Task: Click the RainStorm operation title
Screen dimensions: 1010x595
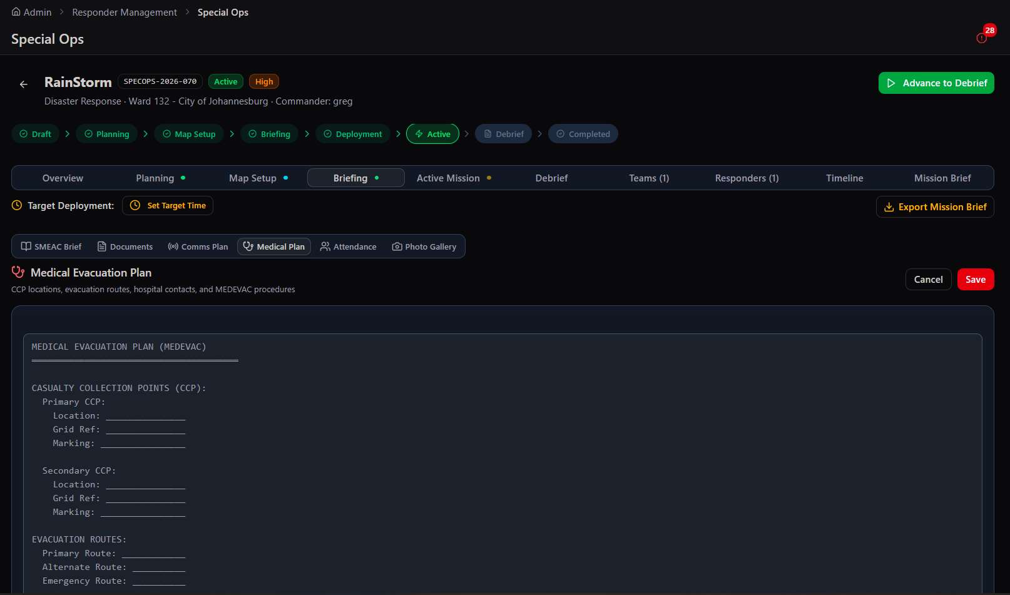Action: point(78,82)
